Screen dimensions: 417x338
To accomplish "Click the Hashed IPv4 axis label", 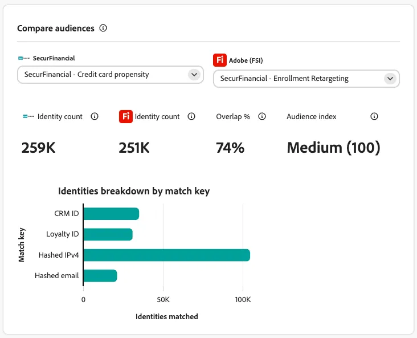I will pyautogui.click(x=59, y=255).
